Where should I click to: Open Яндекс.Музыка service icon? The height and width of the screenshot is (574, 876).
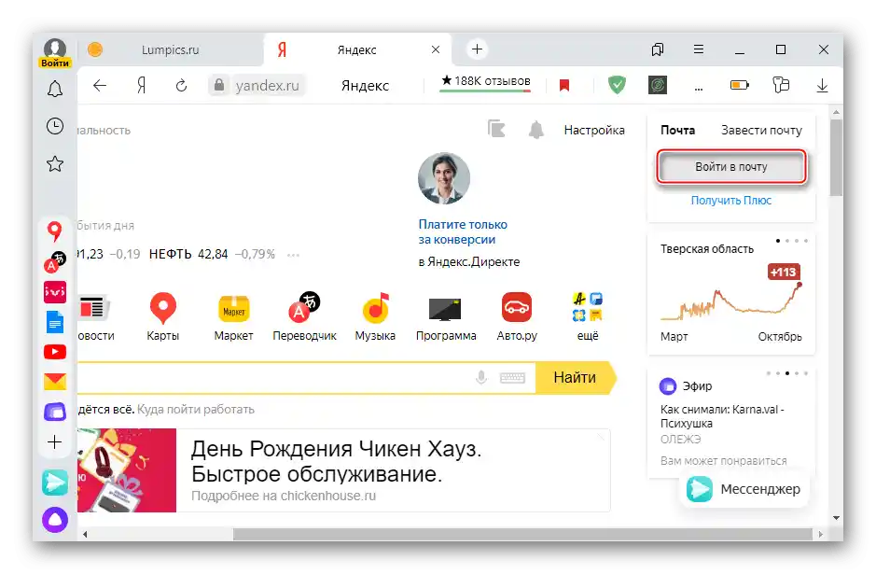tap(375, 308)
